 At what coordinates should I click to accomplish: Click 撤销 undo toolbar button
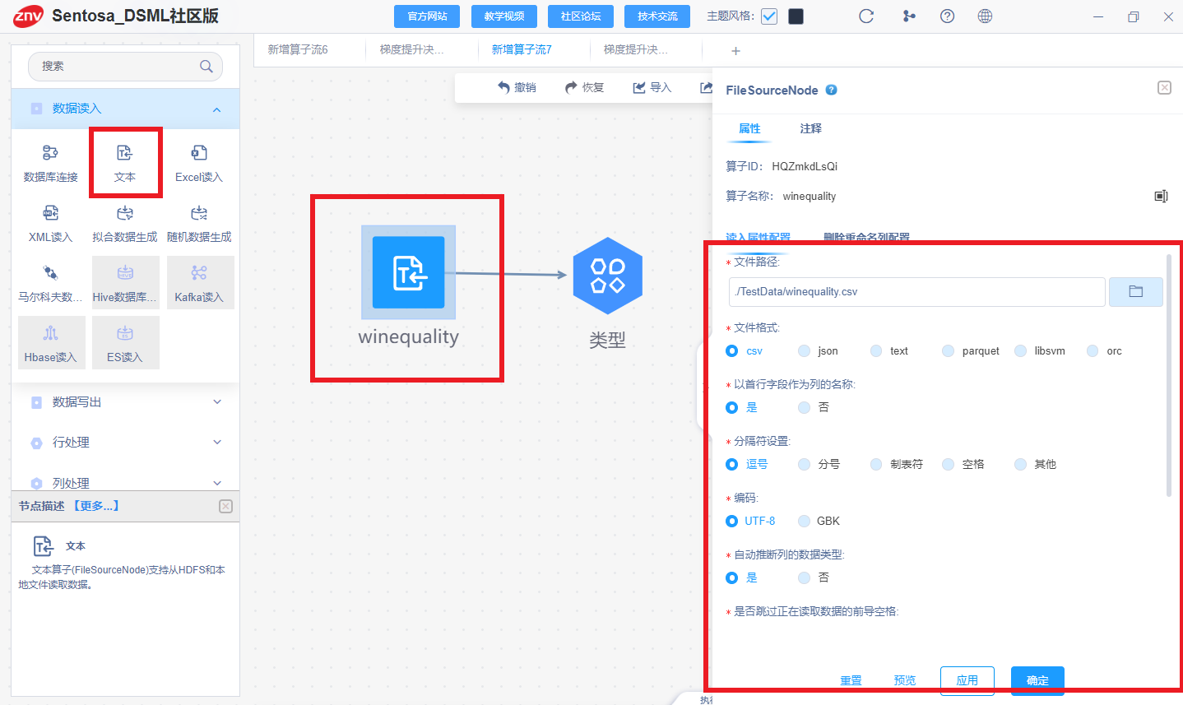(517, 87)
